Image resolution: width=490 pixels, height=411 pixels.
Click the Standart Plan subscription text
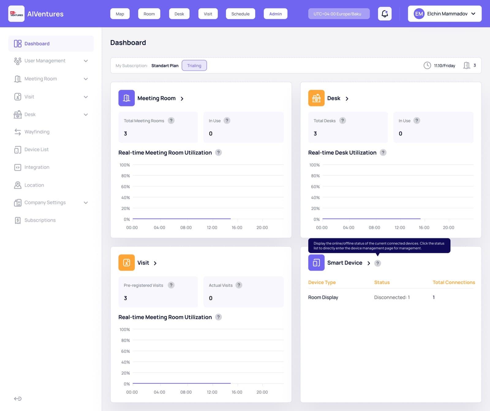click(x=165, y=66)
